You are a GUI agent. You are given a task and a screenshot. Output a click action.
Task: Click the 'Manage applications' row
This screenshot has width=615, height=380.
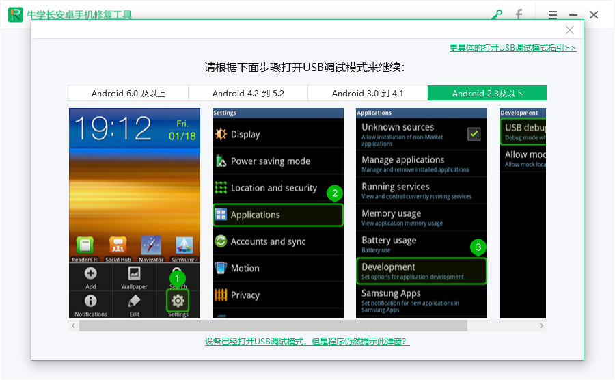(x=422, y=163)
